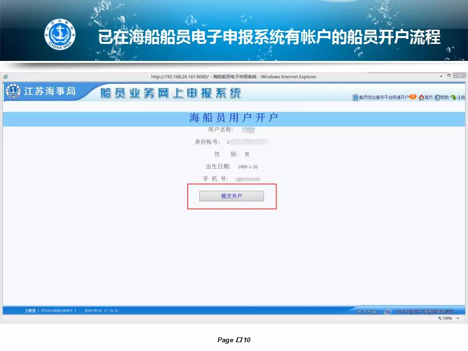The height and width of the screenshot is (351, 468).
Task: Open the 帮助 help link
Action: [445, 97]
